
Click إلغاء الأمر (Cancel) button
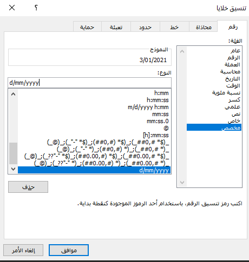pos(23,250)
